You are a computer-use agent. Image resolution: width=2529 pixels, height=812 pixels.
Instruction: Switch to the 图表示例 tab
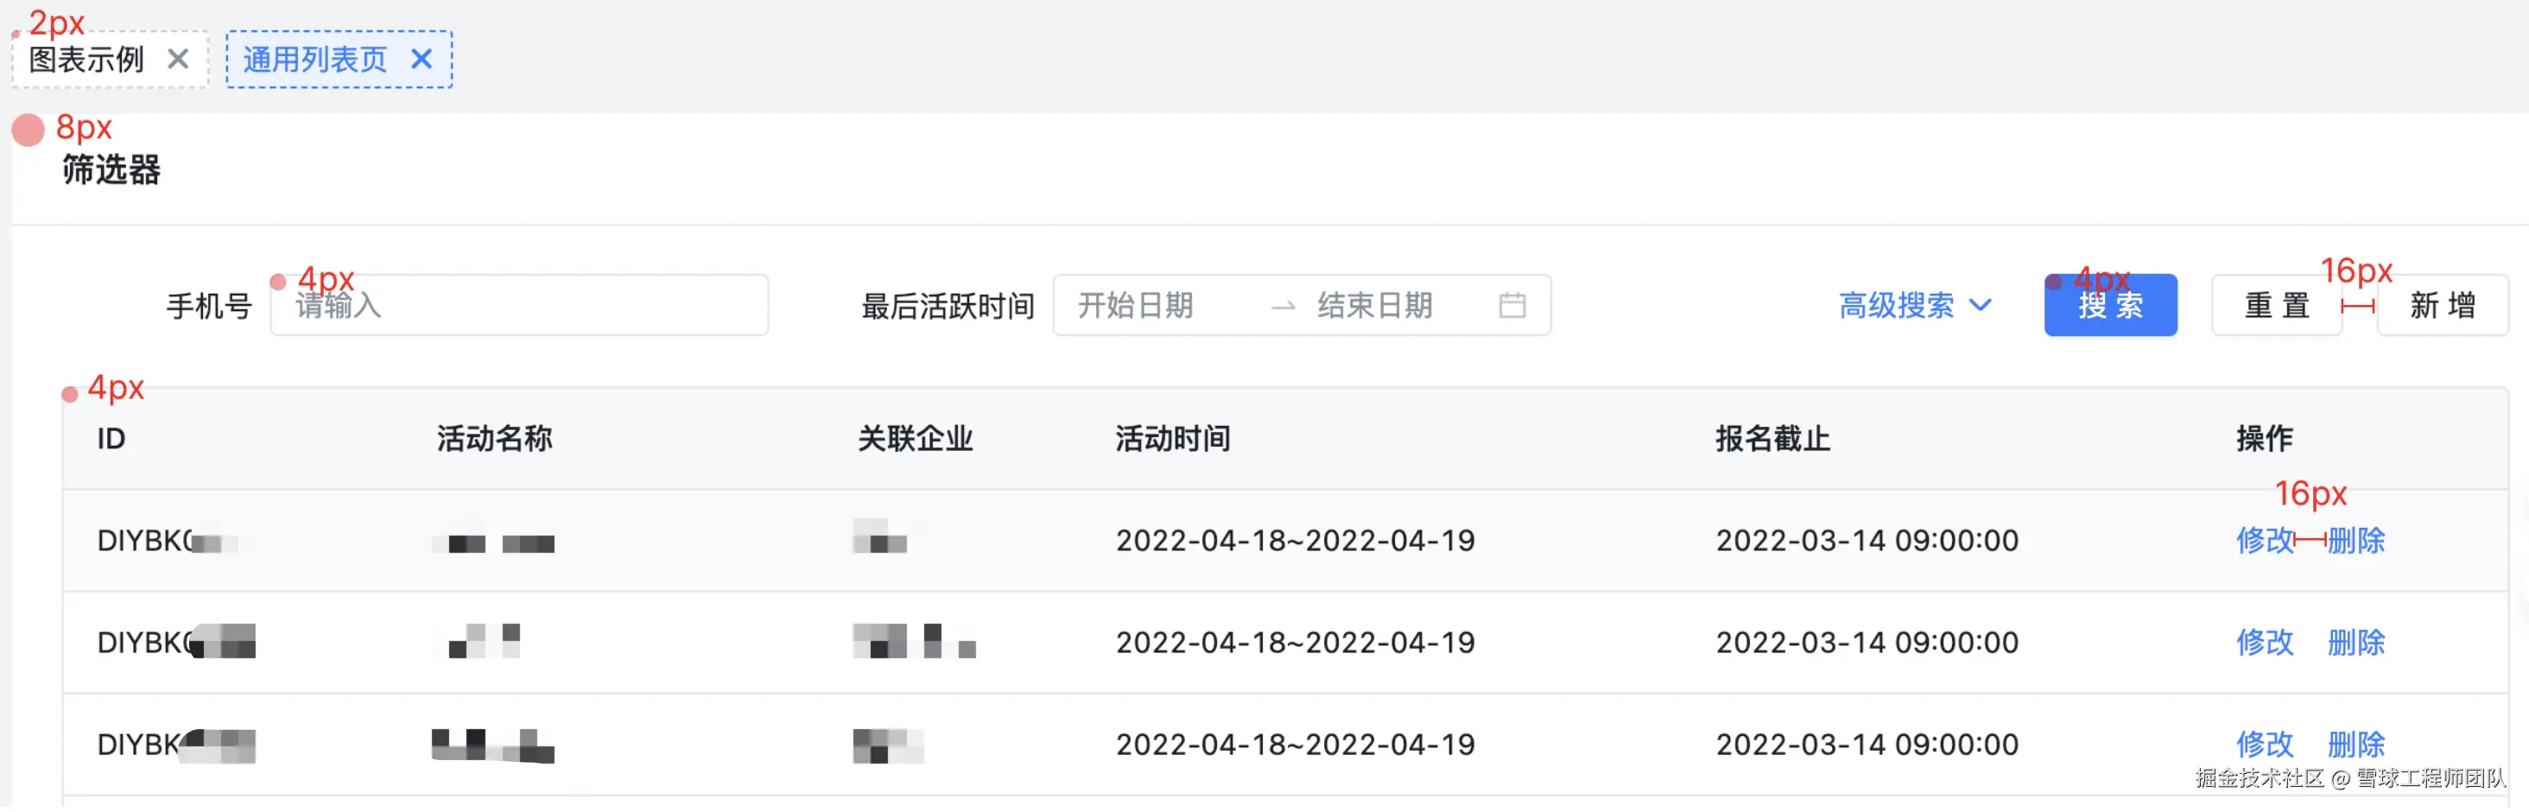(x=86, y=60)
